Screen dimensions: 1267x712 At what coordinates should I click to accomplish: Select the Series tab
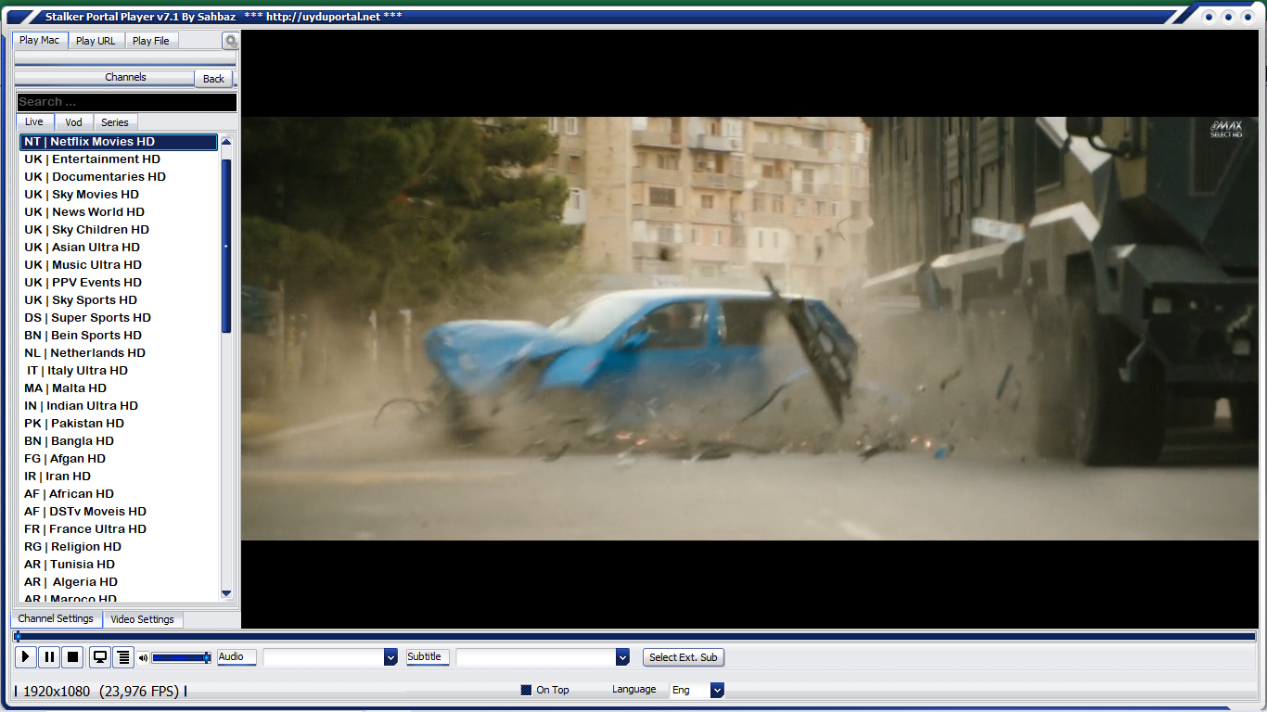(x=115, y=122)
